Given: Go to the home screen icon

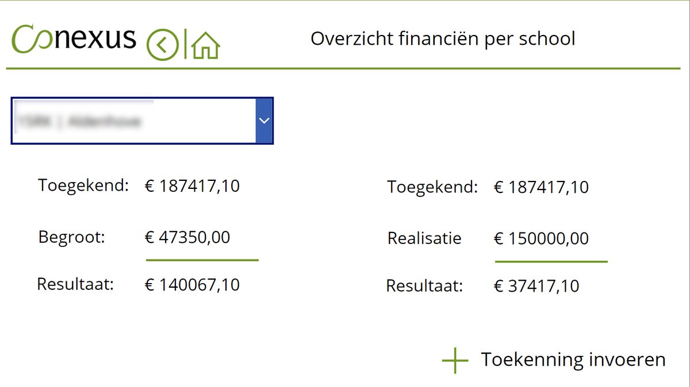Looking at the screenshot, I should [206, 45].
